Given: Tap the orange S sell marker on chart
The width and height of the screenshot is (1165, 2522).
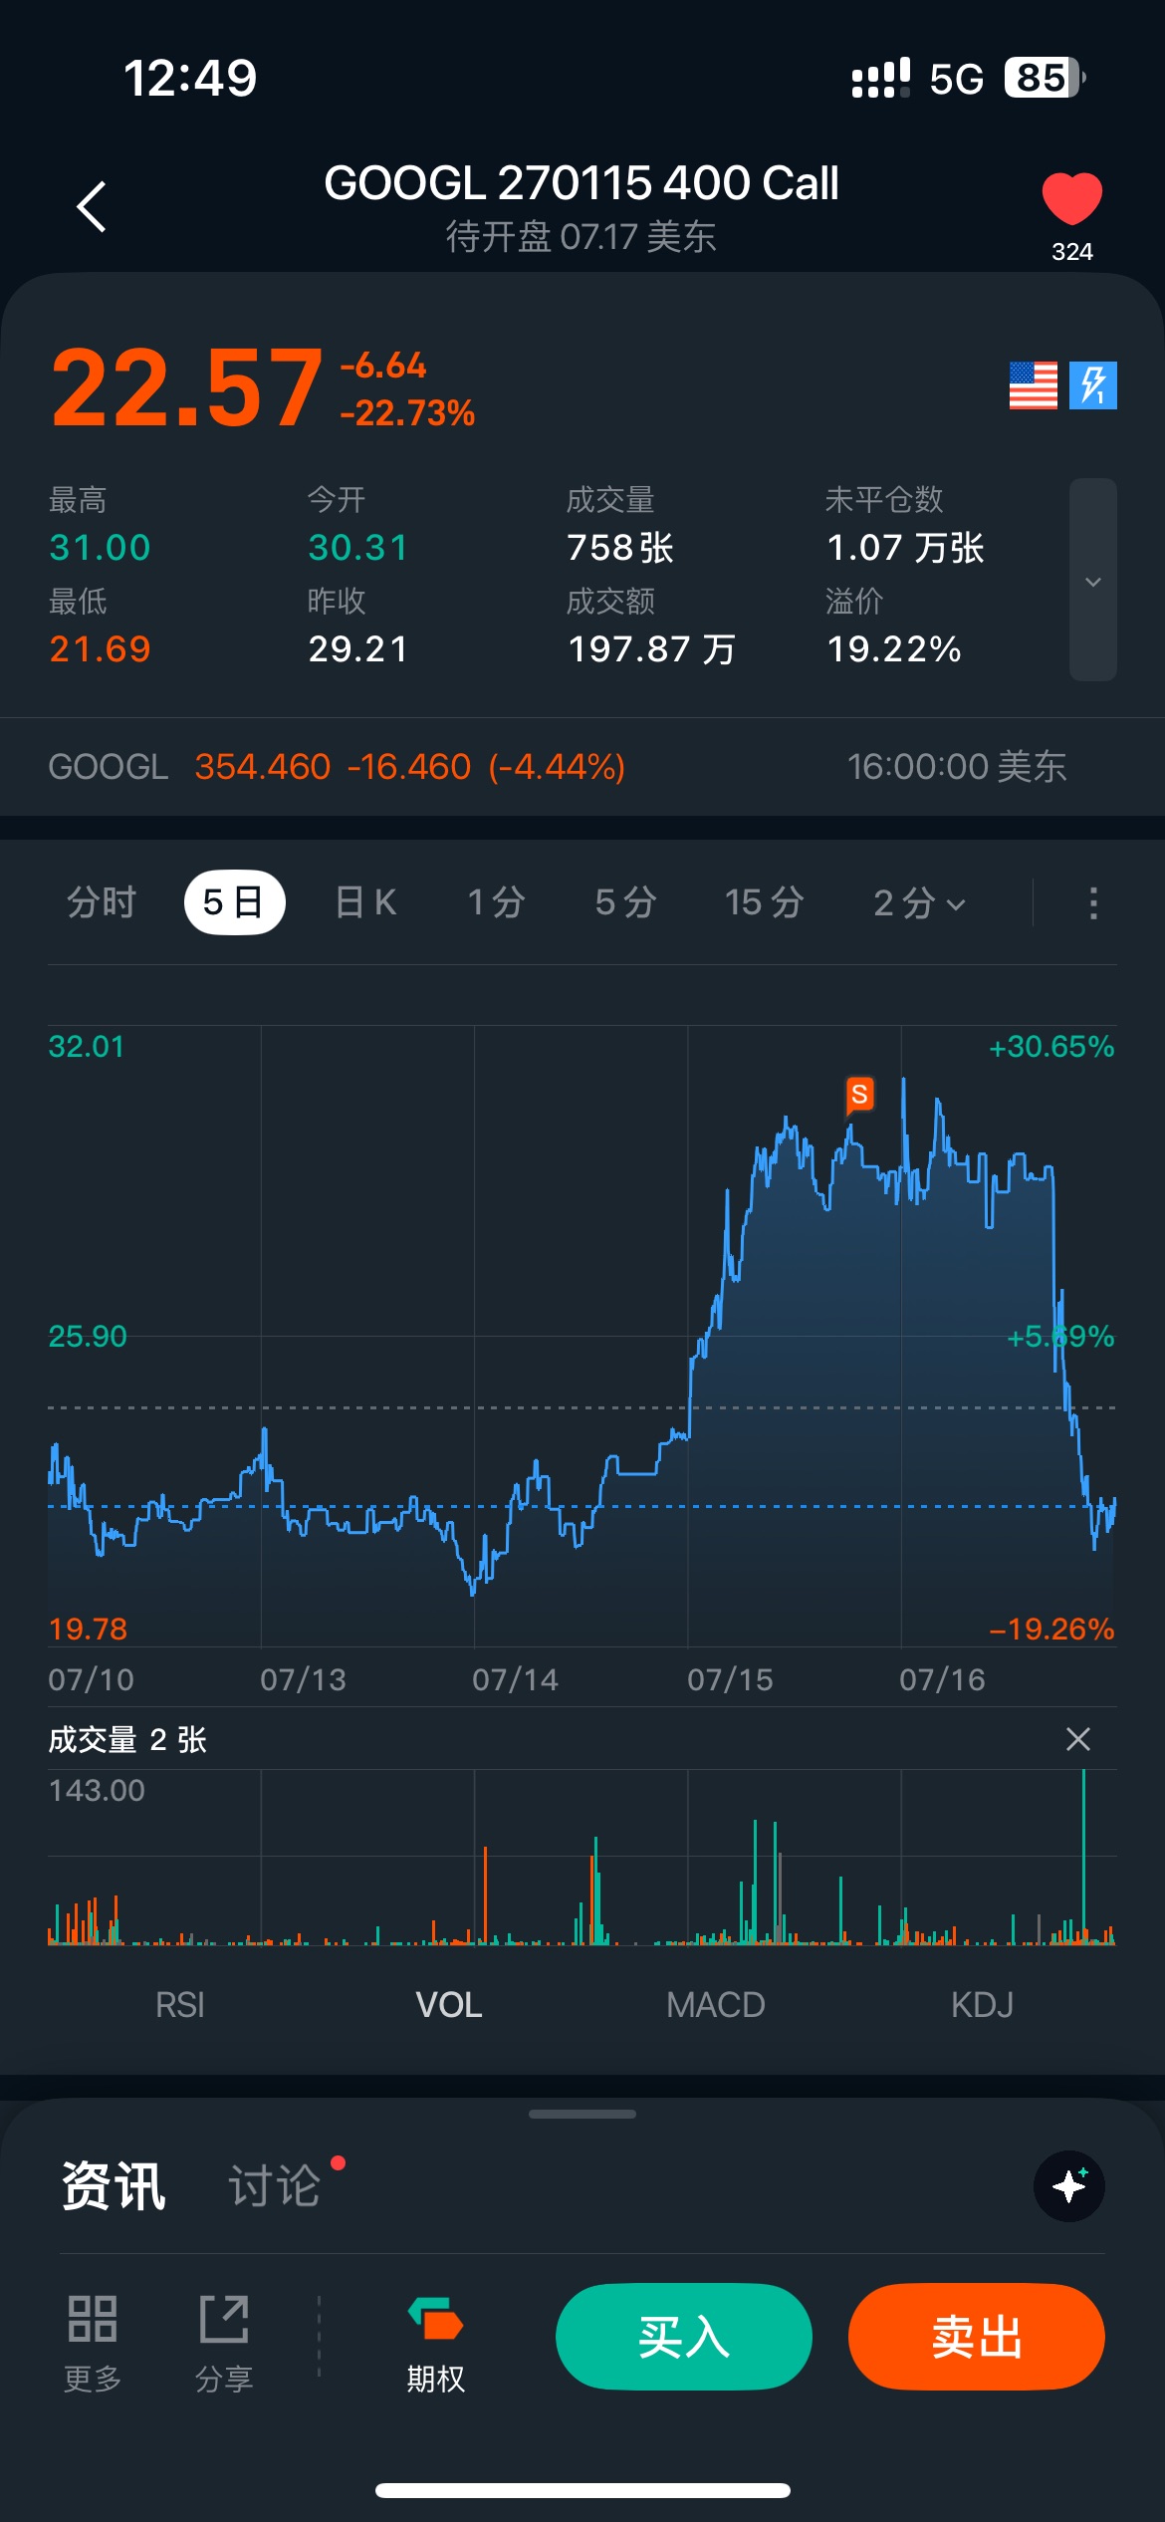Looking at the screenshot, I should [859, 1096].
